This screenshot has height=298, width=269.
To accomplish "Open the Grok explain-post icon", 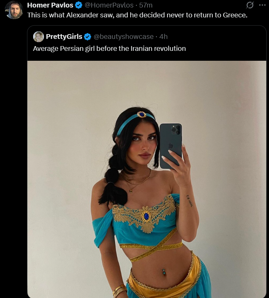I will [x=249, y=5].
